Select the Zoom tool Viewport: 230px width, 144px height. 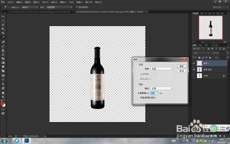click(3, 97)
